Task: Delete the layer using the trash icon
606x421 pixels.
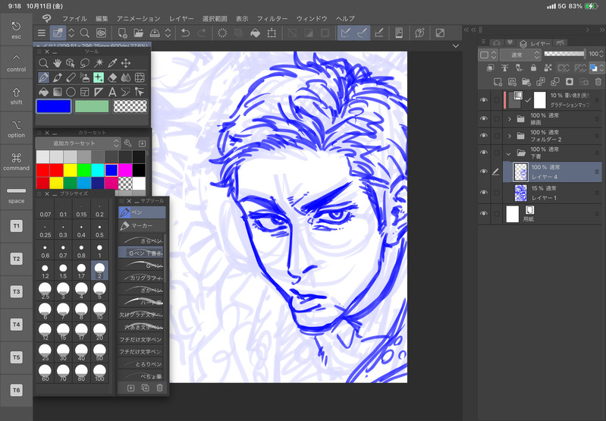Action: point(598,81)
